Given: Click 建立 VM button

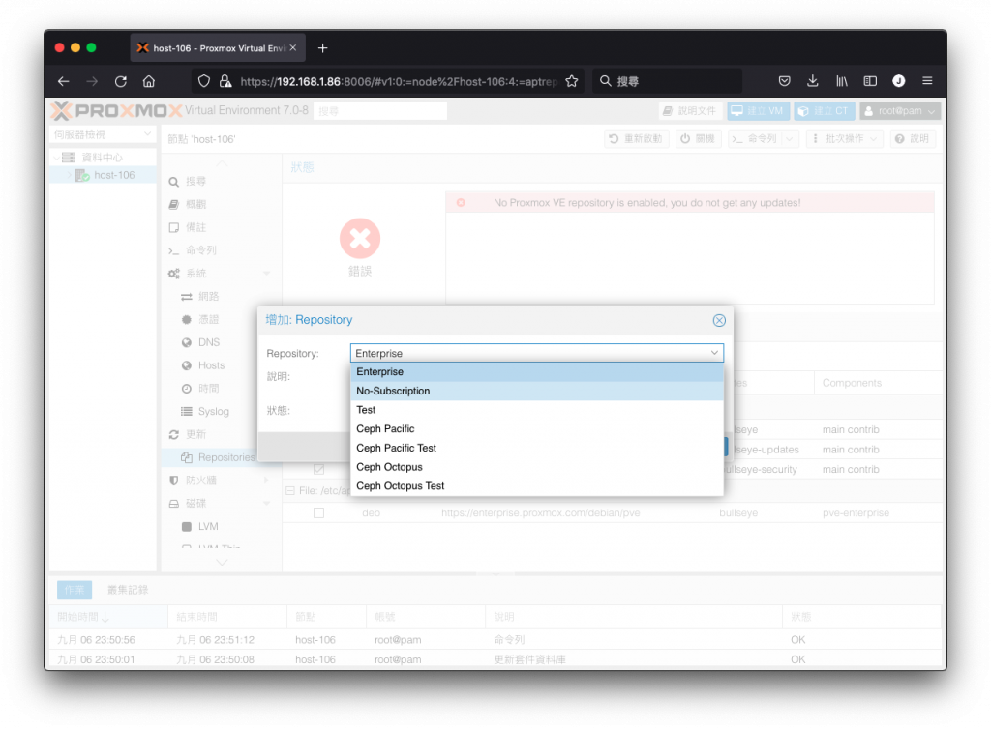Looking at the screenshot, I should [x=758, y=111].
